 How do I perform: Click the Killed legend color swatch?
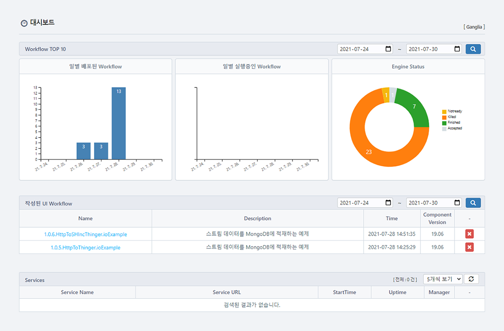[x=444, y=117]
